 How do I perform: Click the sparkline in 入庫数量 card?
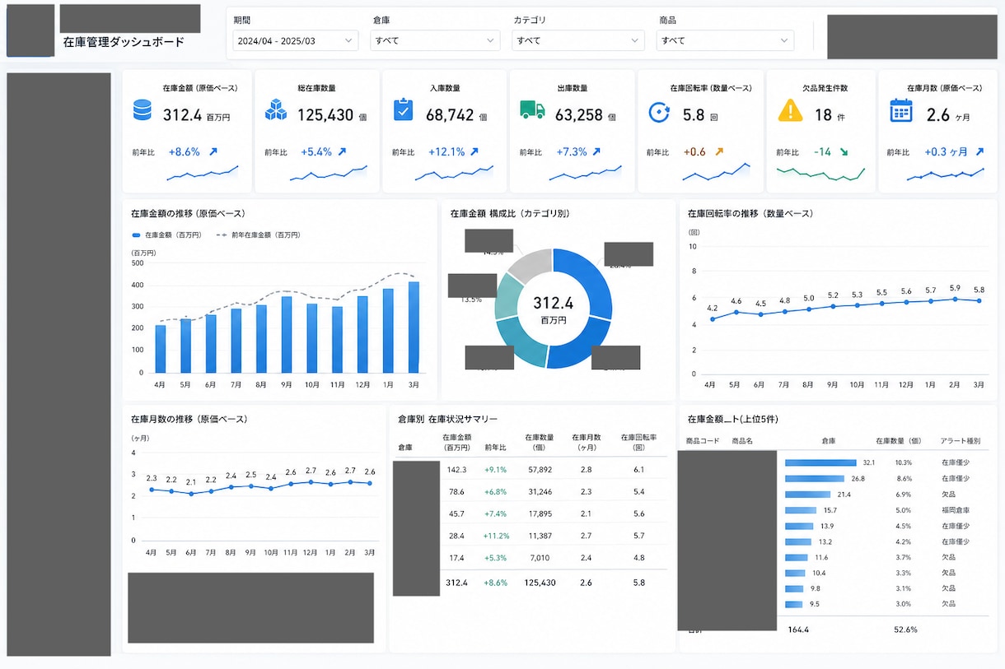[x=454, y=172]
